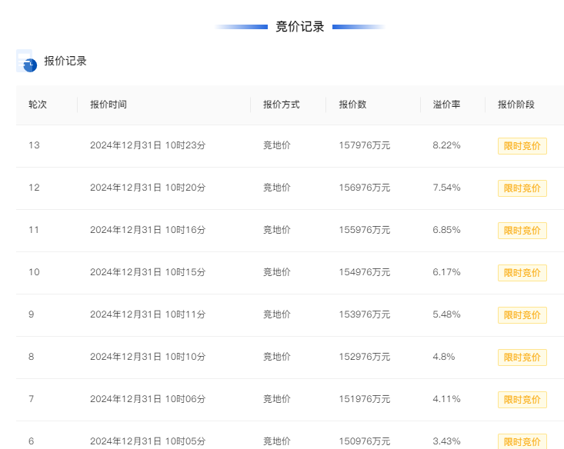Click the 157976万元 bid amount
The width and height of the screenshot is (564, 449).
[365, 145]
